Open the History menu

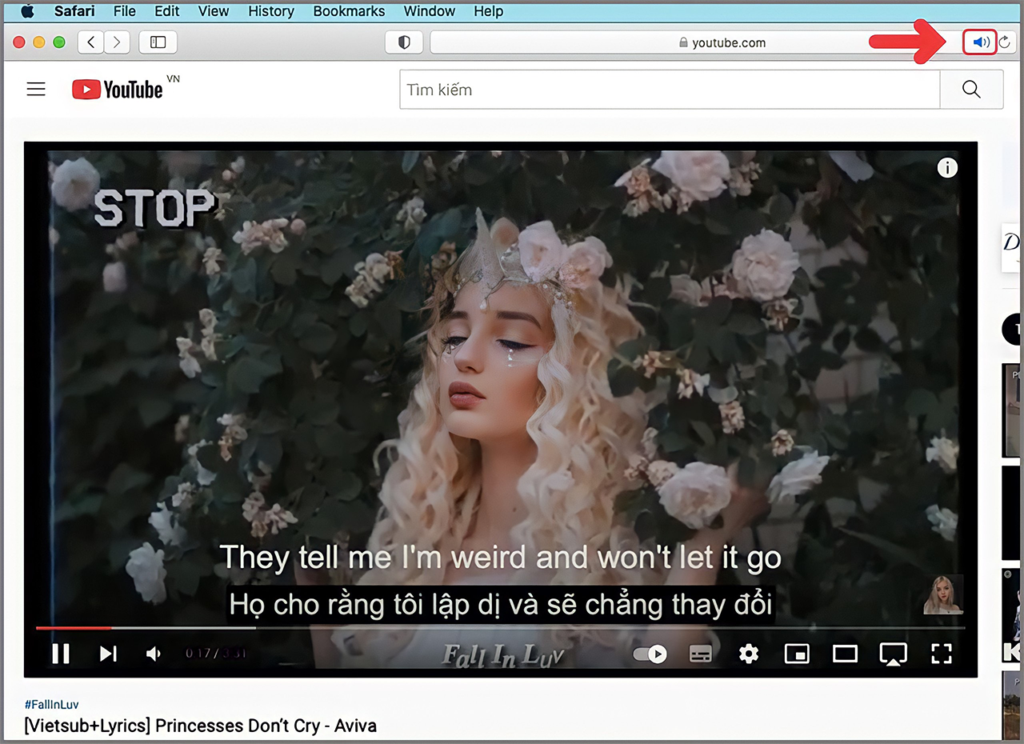pyautogui.click(x=271, y=11)
